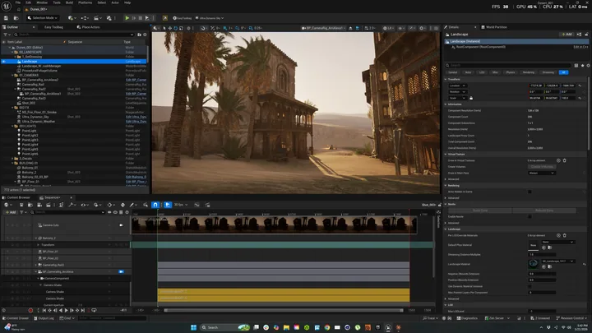
Task: Start Play in Editor with green play button
Action: (x=127, y=18)
